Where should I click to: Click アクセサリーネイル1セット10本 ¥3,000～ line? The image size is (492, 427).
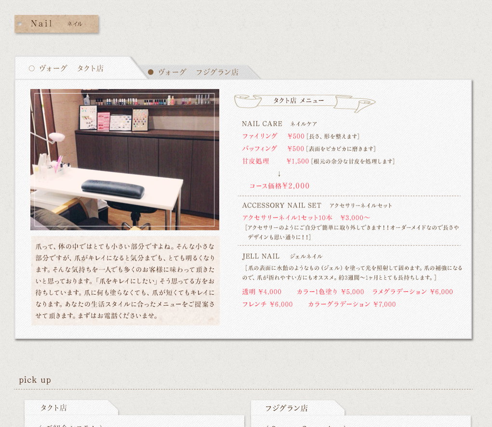(306, 218)
